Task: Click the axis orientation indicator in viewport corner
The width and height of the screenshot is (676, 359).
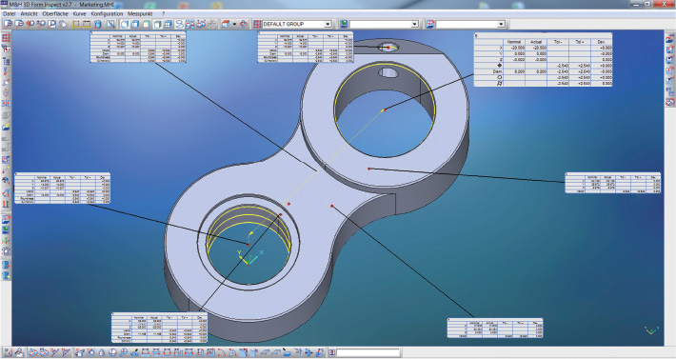Action: pyautogui.click(x=651, y=330)
